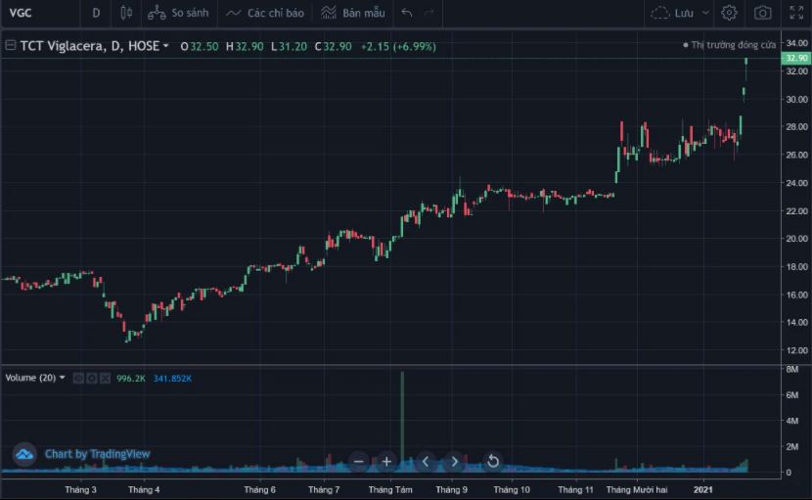Viewport: 812px width, 500px height.
Task: Take a chart snapshot with camera icon
Action: coord(762,13)
